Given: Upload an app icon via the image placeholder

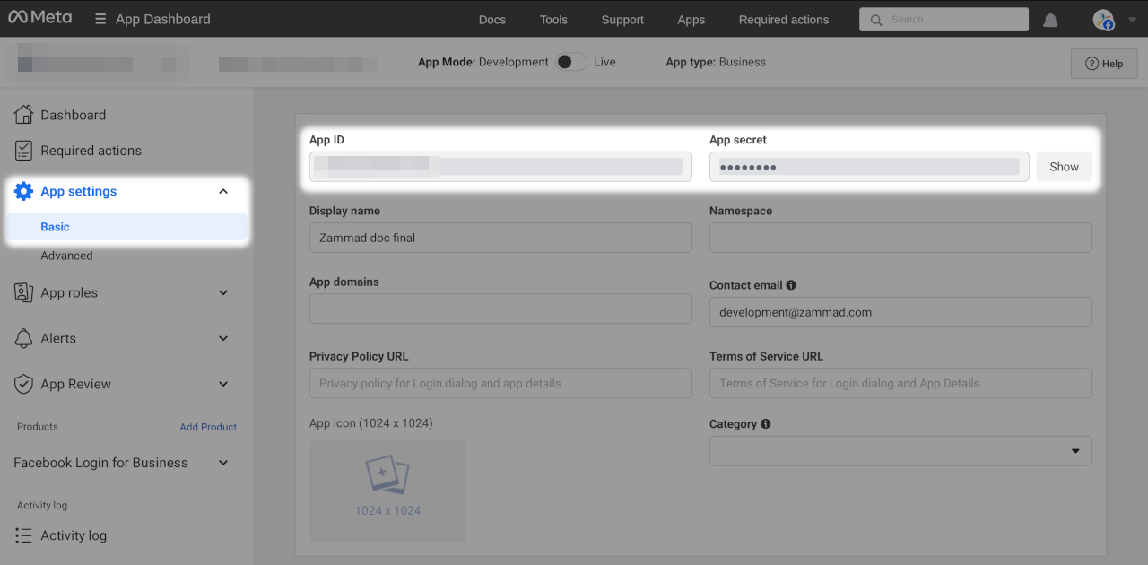Looking at the screenshot, I should (x=387, y=491).
